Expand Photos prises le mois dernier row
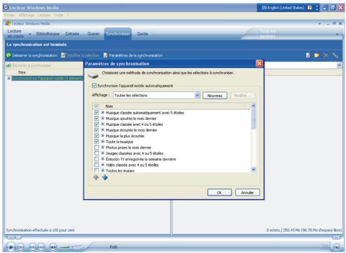 tap(103, 147)
